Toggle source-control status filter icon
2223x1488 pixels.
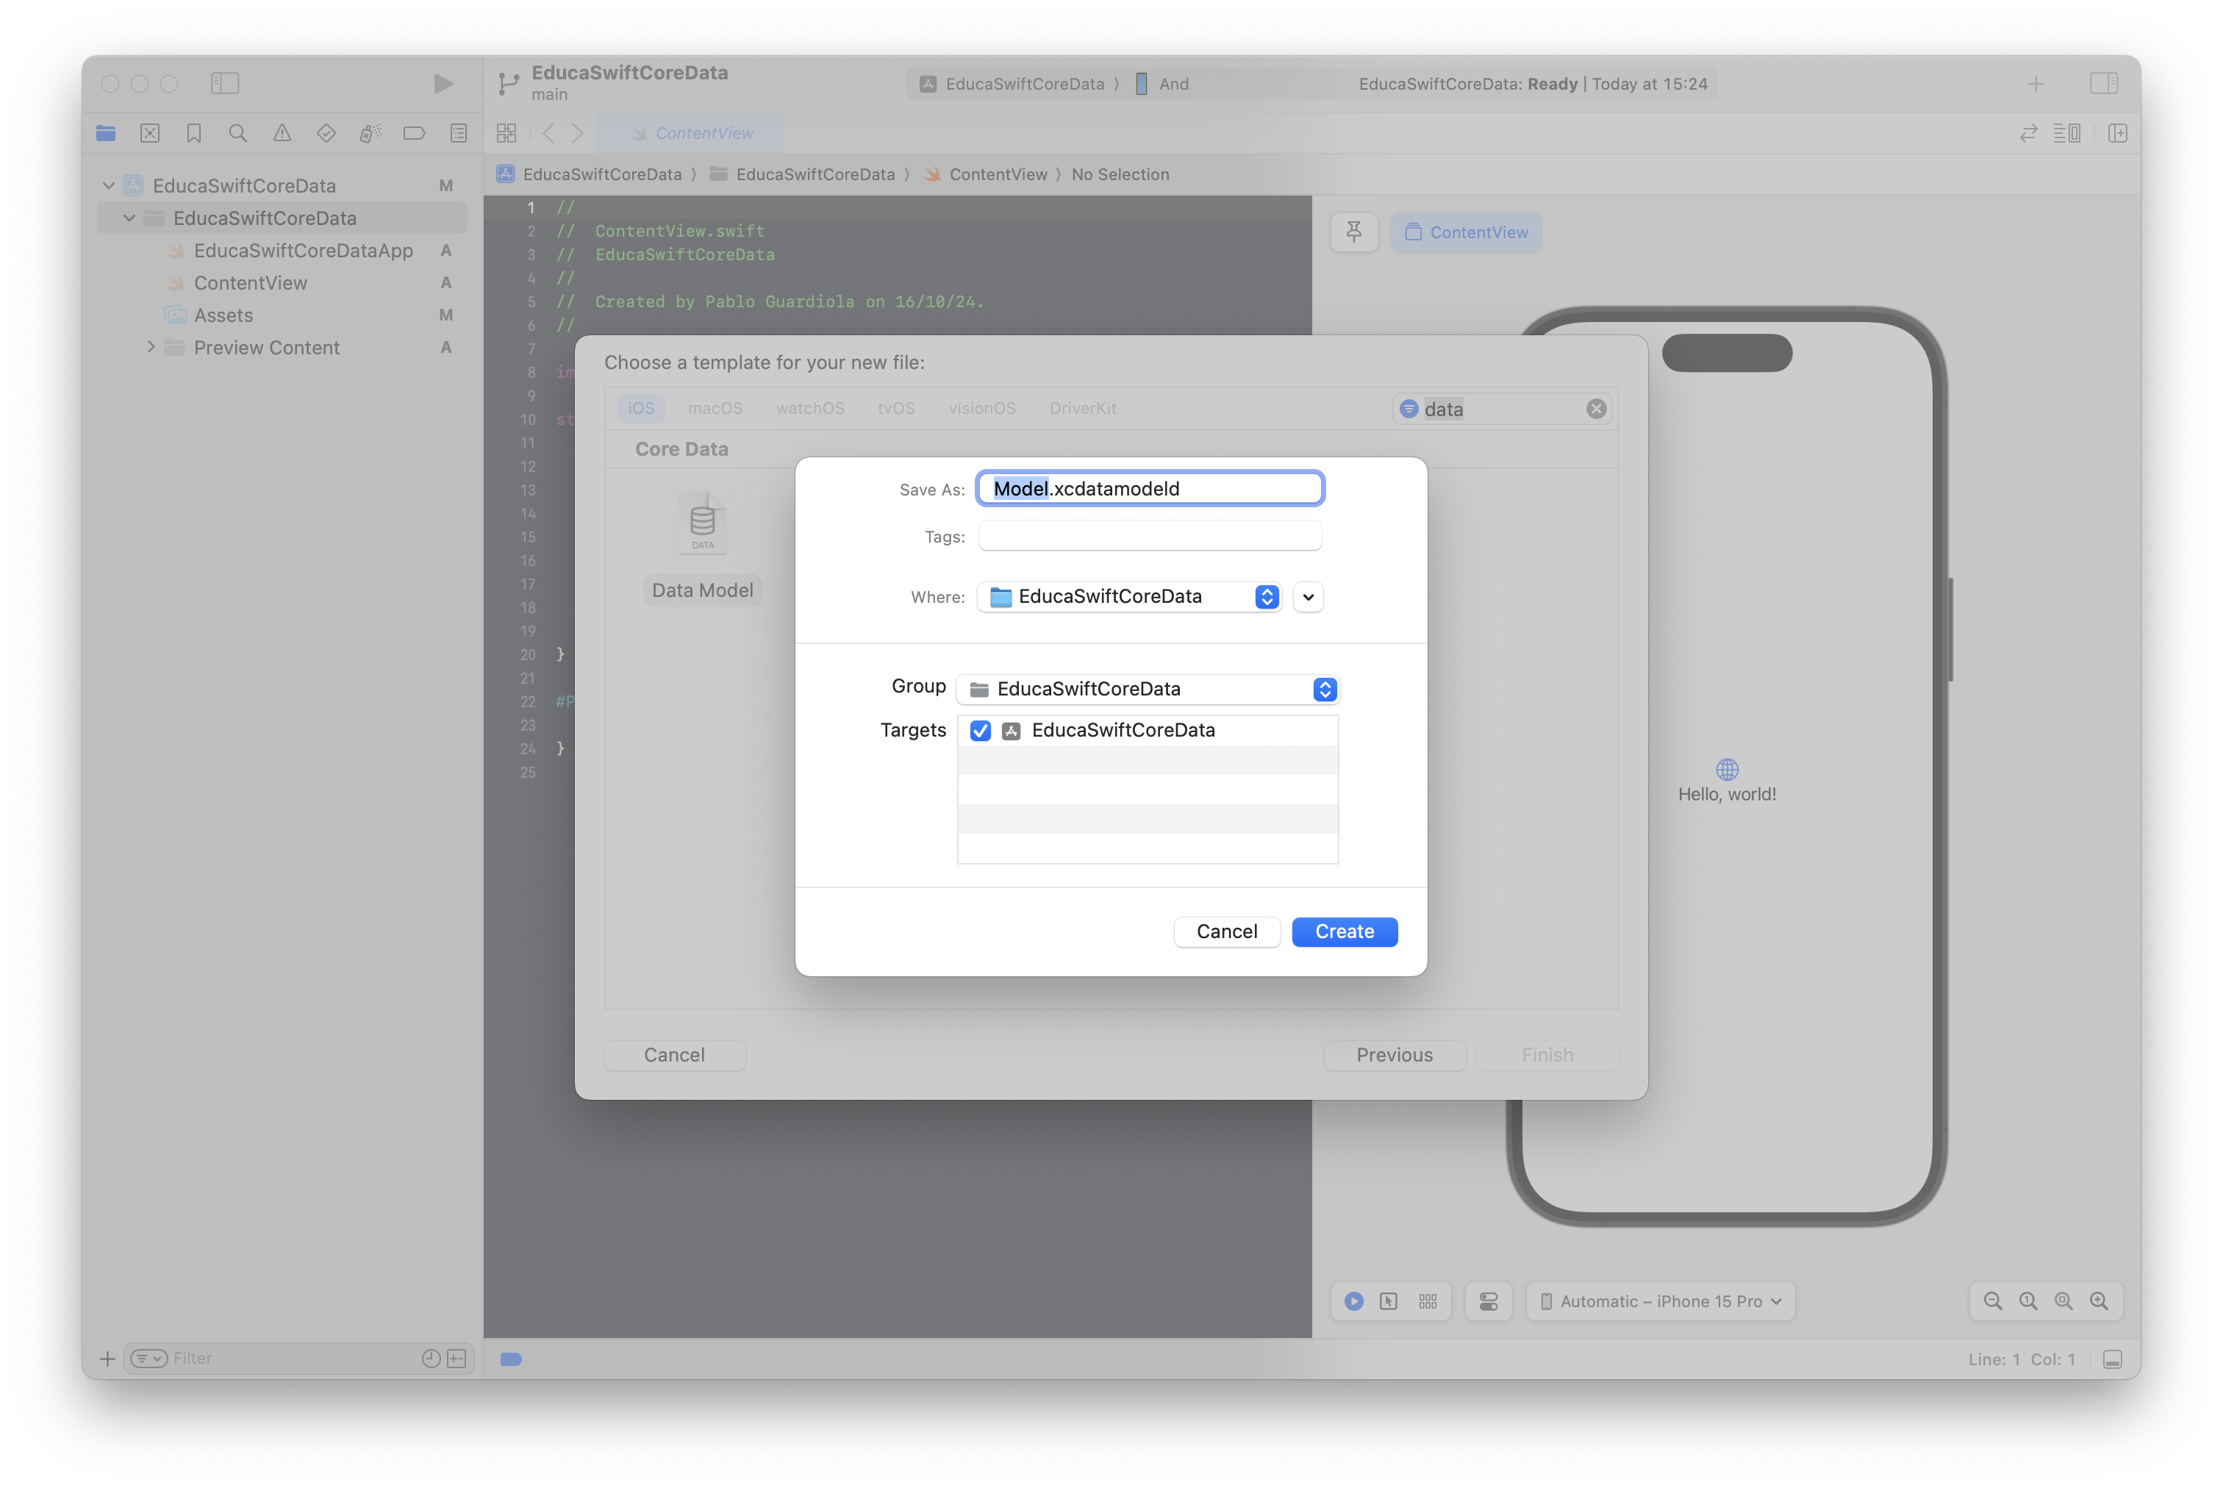point(457,1359)
